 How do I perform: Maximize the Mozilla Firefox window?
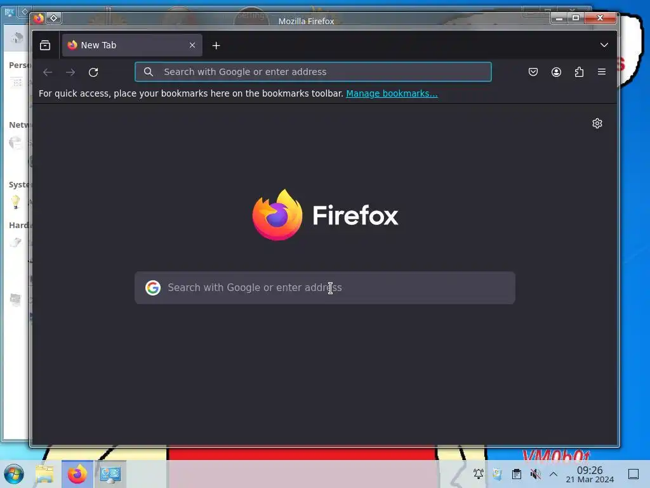tap(576, 18)
